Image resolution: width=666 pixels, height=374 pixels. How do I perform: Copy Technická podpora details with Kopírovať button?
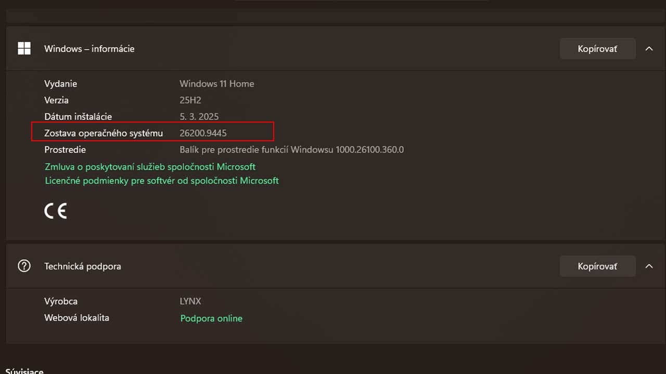[x=597, y=266]
